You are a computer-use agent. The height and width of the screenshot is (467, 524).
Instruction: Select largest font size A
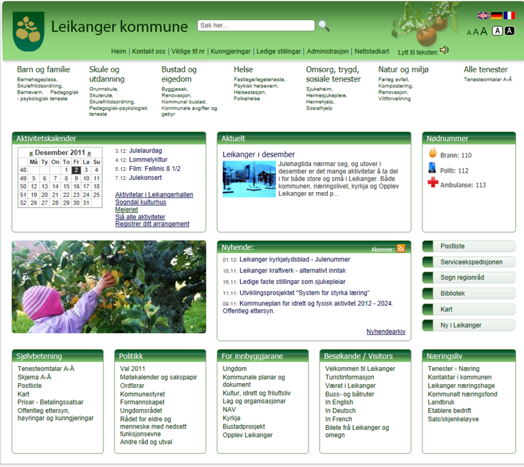(x=484, y=32)
